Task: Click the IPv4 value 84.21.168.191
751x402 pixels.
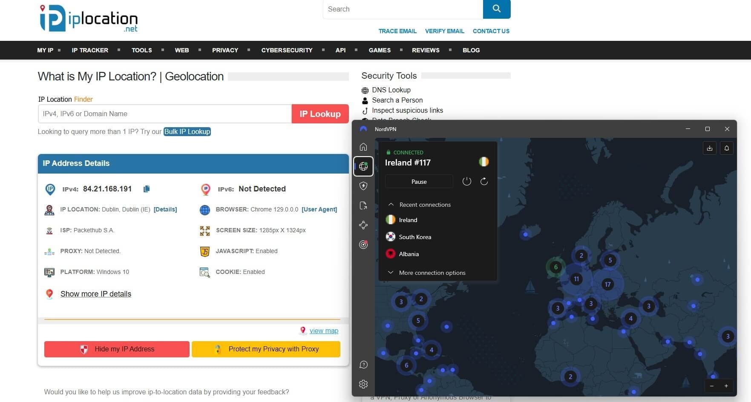Action: tap(107, 189)
